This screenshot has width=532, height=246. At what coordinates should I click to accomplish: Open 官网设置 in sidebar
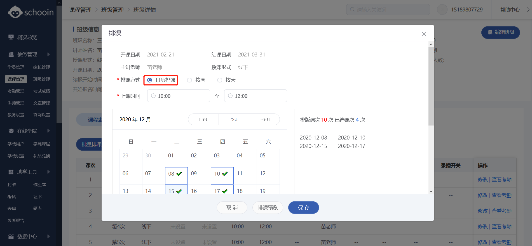point(42,115)
